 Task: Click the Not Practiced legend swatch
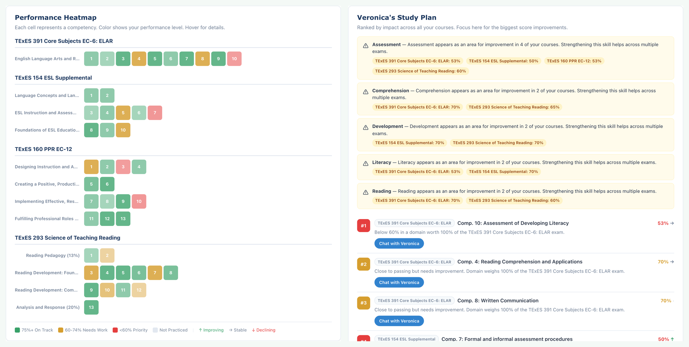155,330
